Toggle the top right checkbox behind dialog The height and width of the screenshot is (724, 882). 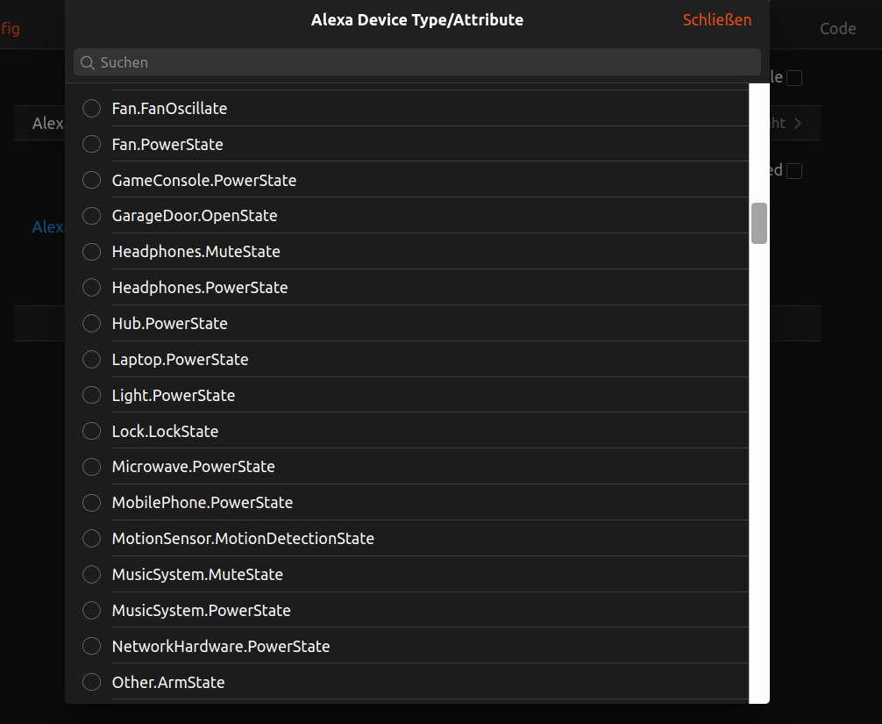794,78
